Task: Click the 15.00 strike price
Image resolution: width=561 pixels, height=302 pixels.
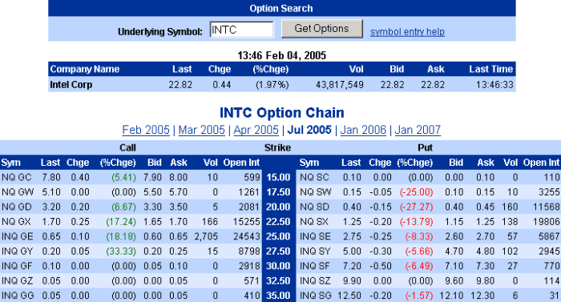Action: point(278,178)
